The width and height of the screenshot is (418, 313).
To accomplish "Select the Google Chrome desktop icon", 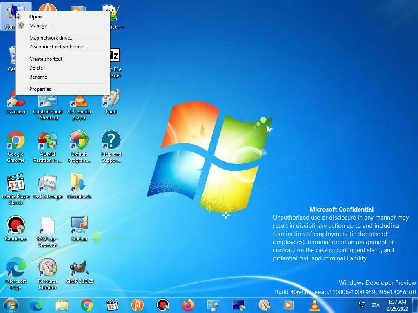I will (x=16, y=147).
